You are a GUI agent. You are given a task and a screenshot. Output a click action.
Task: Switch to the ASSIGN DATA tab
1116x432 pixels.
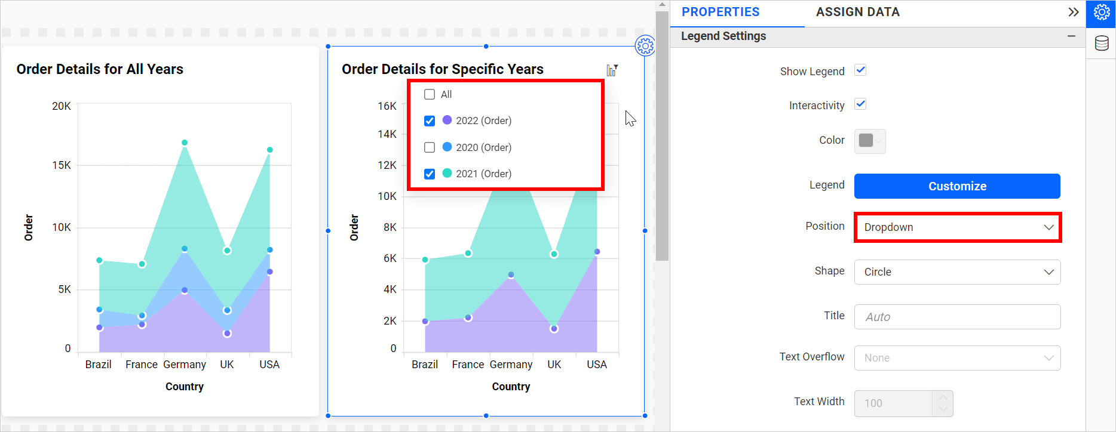[x=857, y=12]
